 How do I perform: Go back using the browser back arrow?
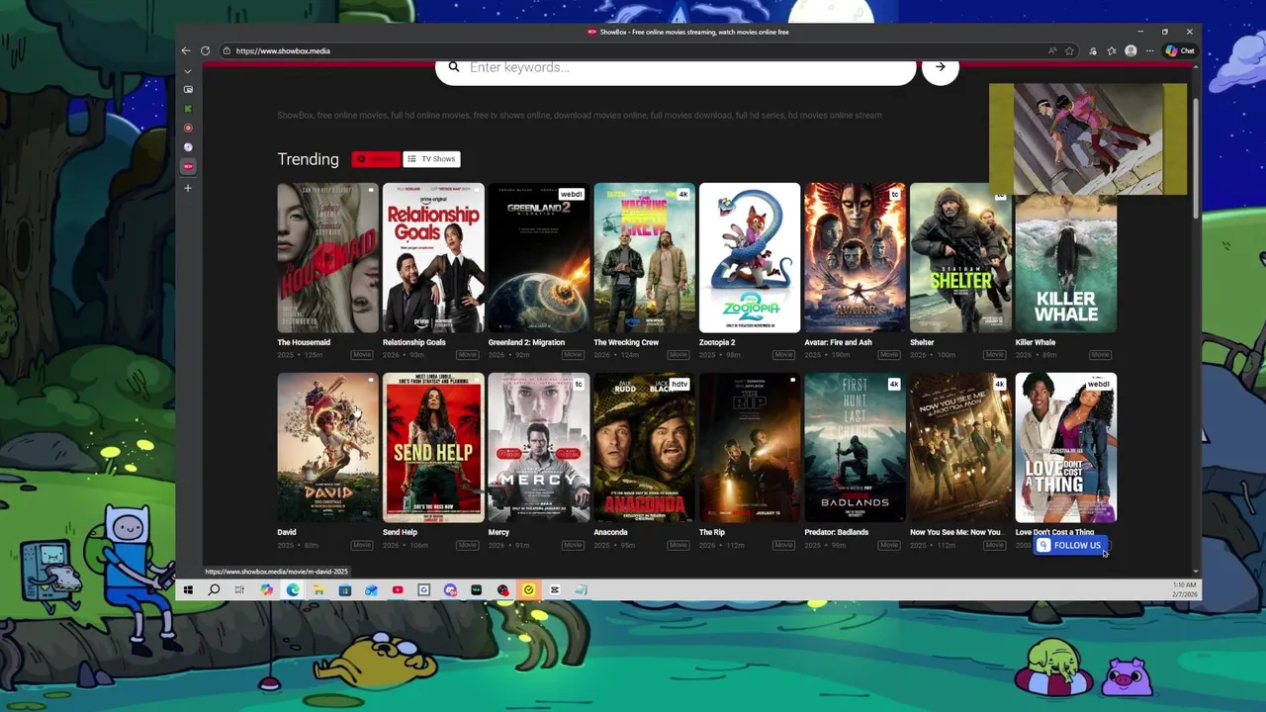click(x=186, y=50)
